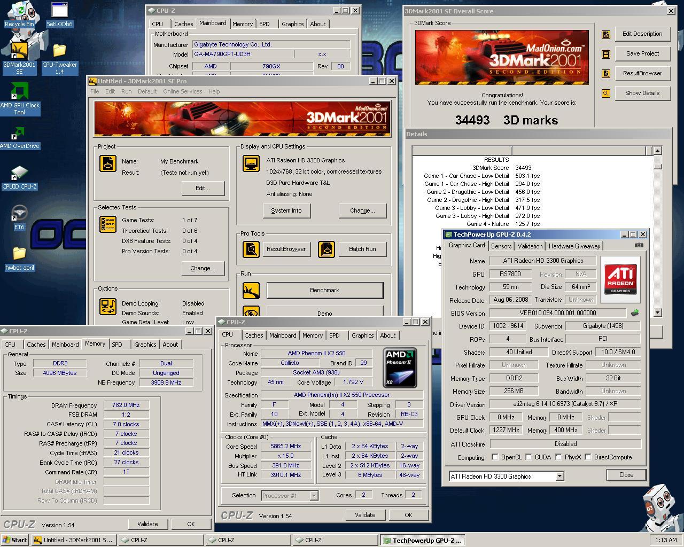This screenshot has height=547, width=684.
Task: Switch to Caches tab in CPU-Z processor window
Action: 254,335
